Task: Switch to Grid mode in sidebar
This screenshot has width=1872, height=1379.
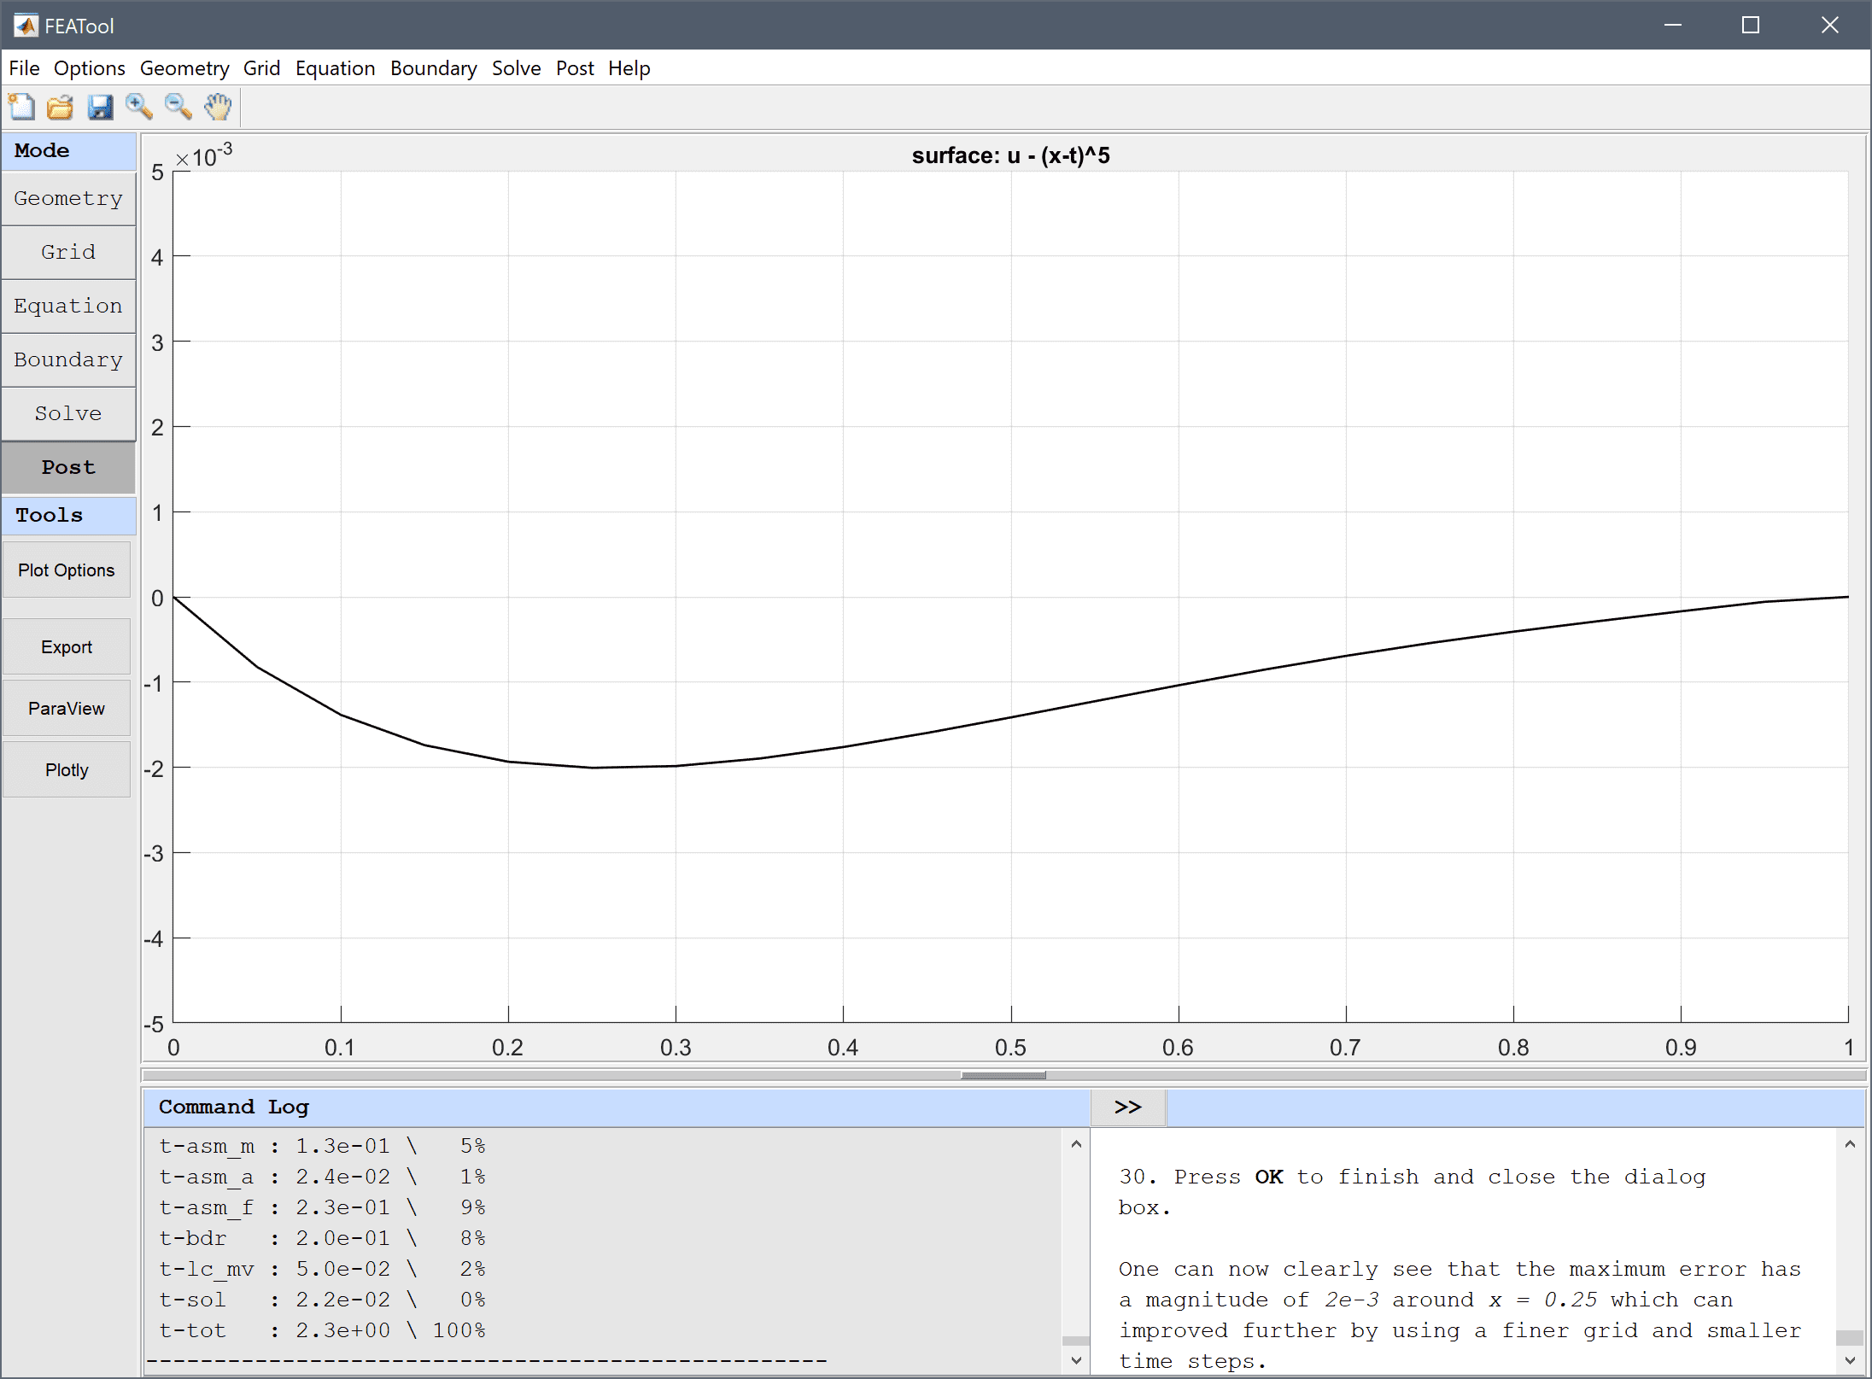Action: (68, 253)
